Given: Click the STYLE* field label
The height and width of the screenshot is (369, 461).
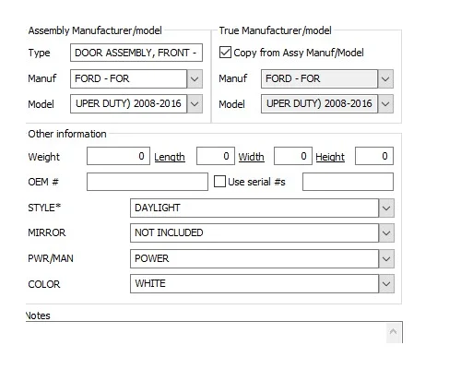Looking at the screenshot, I should pyautogui.click(x=44, y=208).
